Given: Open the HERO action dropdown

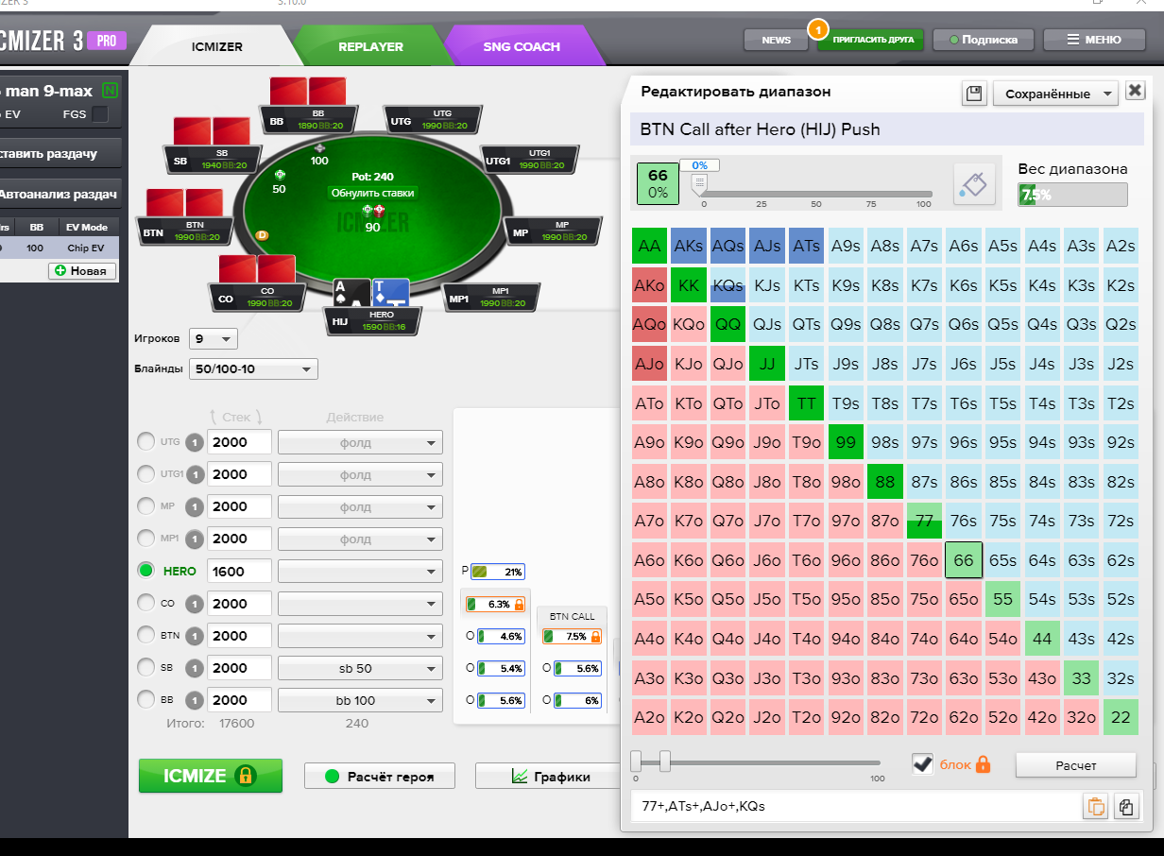Looking at the screenshot, I should point(360,571).
